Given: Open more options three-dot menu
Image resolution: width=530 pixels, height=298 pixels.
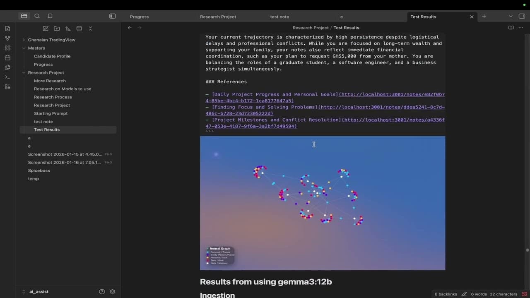Looking at the screenshot, I should point(521,28).
